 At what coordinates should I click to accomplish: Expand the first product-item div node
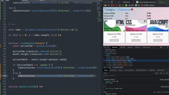(x=108, y=62)
